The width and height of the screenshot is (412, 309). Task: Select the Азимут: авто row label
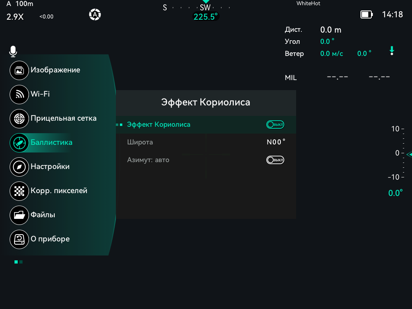148,160
